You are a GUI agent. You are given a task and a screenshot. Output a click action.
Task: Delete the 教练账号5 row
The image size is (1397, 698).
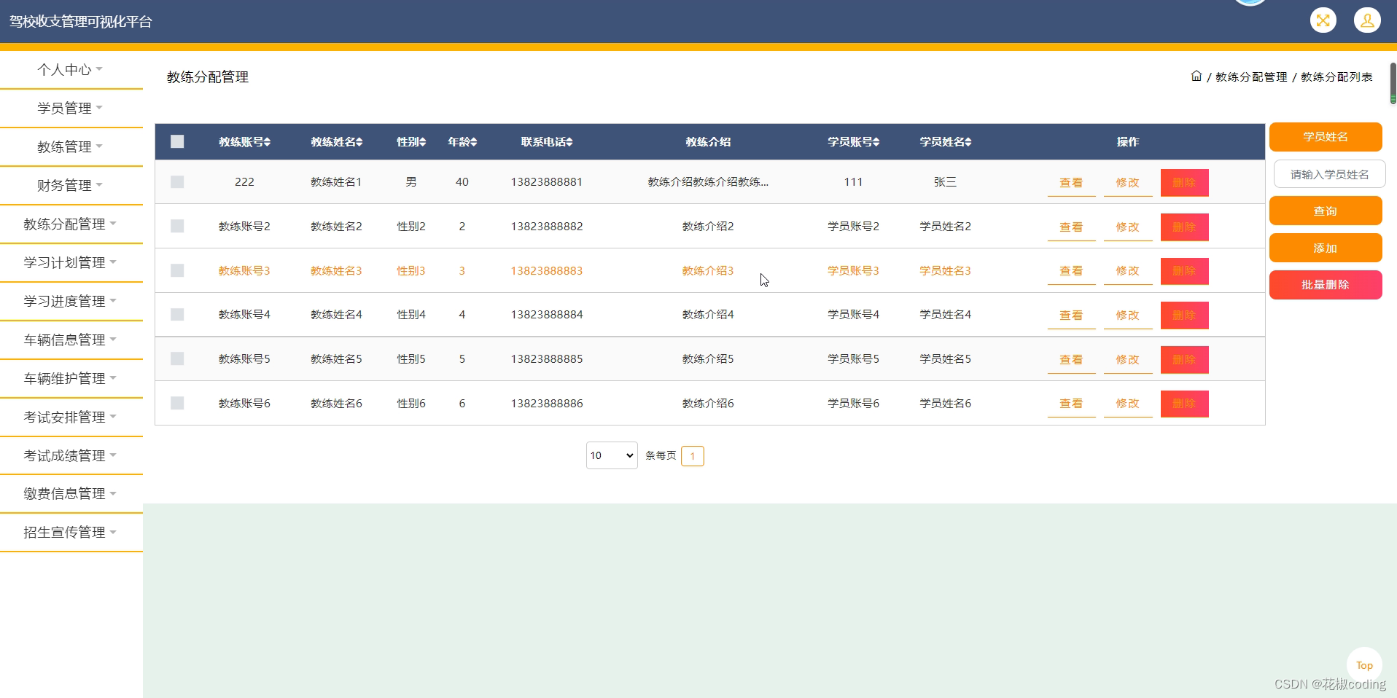[x=1184, y=360]
